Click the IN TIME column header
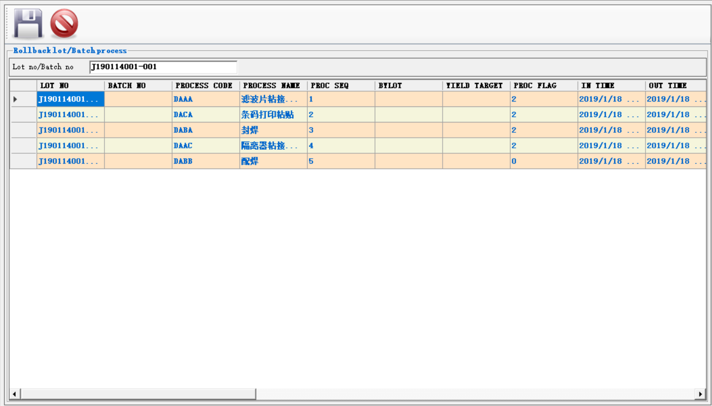Image resolution: width=712 pixels, height=406 pixels. click(611, 85)
